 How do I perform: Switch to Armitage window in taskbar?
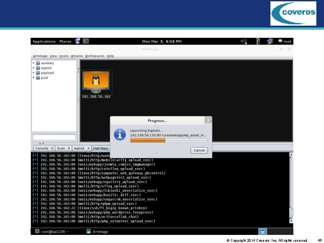coord(97,232)
